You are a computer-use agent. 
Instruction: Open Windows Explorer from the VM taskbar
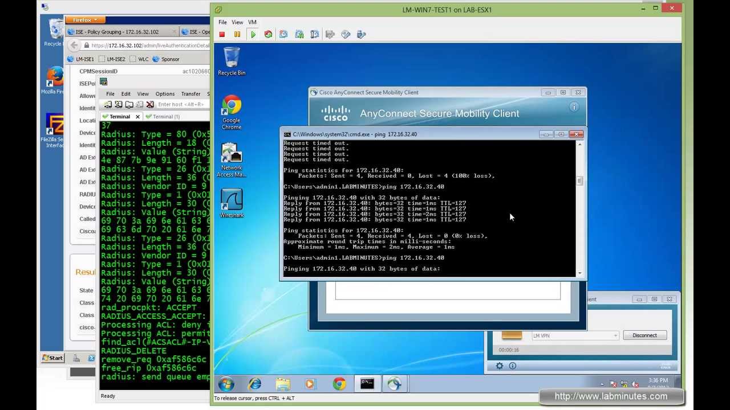pyautogui.click(x=283, y=384)
